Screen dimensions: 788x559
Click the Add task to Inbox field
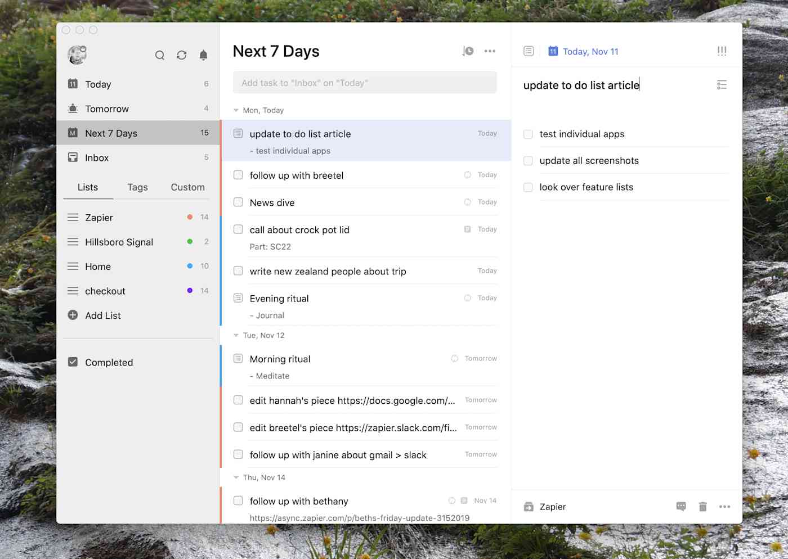coord(365,83)
